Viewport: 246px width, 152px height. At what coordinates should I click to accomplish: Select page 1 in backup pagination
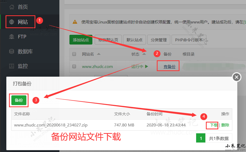(201, 138)
